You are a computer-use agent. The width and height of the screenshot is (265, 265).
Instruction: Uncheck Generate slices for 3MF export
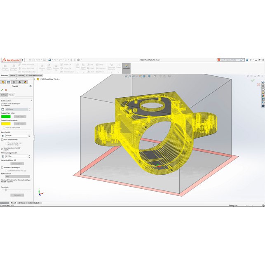(2, 148)
